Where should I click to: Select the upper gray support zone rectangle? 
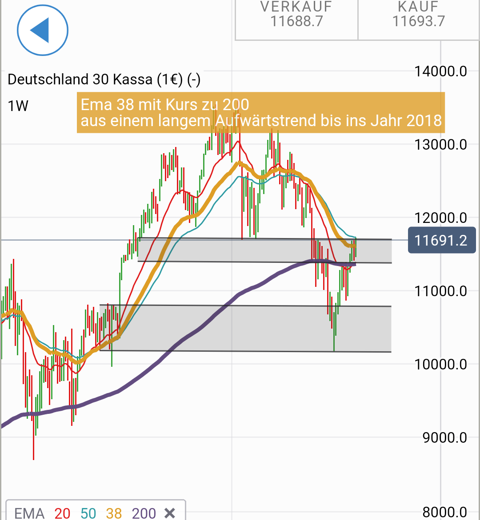pos(264,250)
